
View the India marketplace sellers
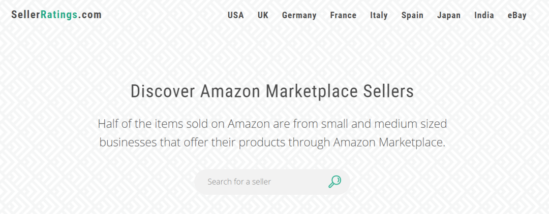point(484,15)
